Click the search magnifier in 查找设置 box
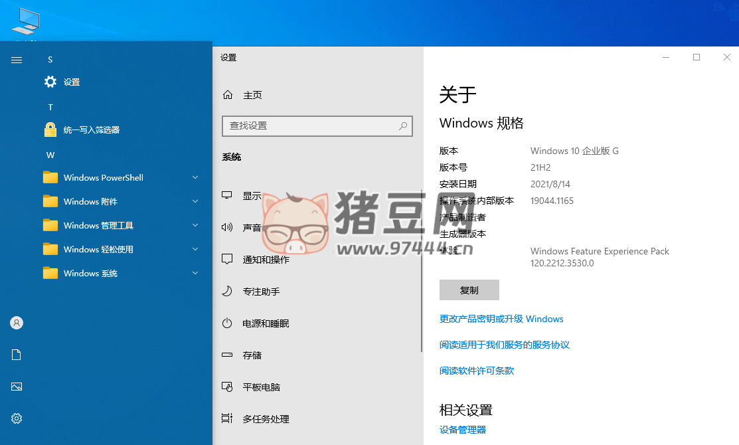Viewport: 739px width, 445px height. pos(402,126)
